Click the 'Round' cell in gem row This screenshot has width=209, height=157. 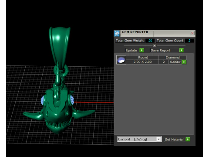143,58
